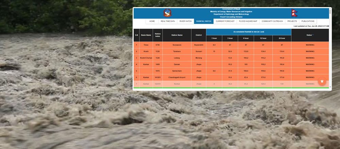This screenshot has height=149, width=340.
Task: Open the FLOOD HAZARD MAP tab
Action: [248, 21]
